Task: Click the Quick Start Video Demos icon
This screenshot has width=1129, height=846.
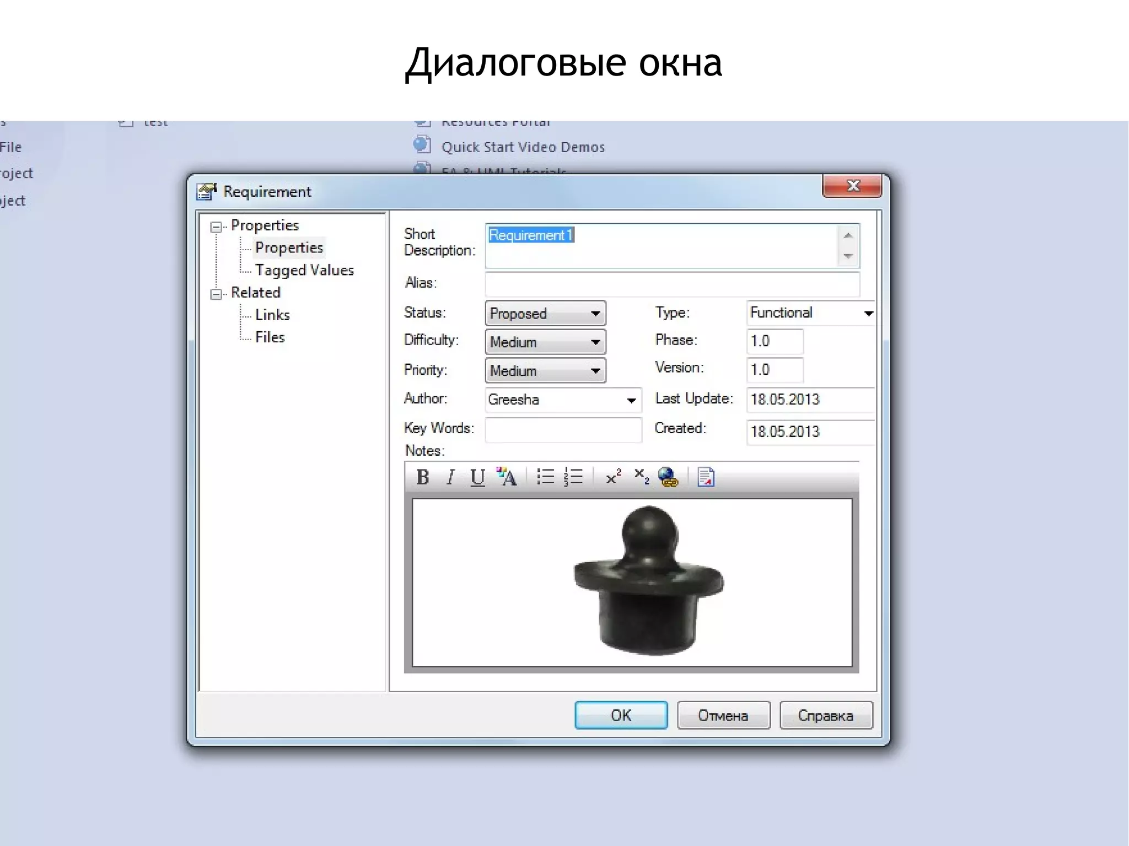Action: (422, 145)
